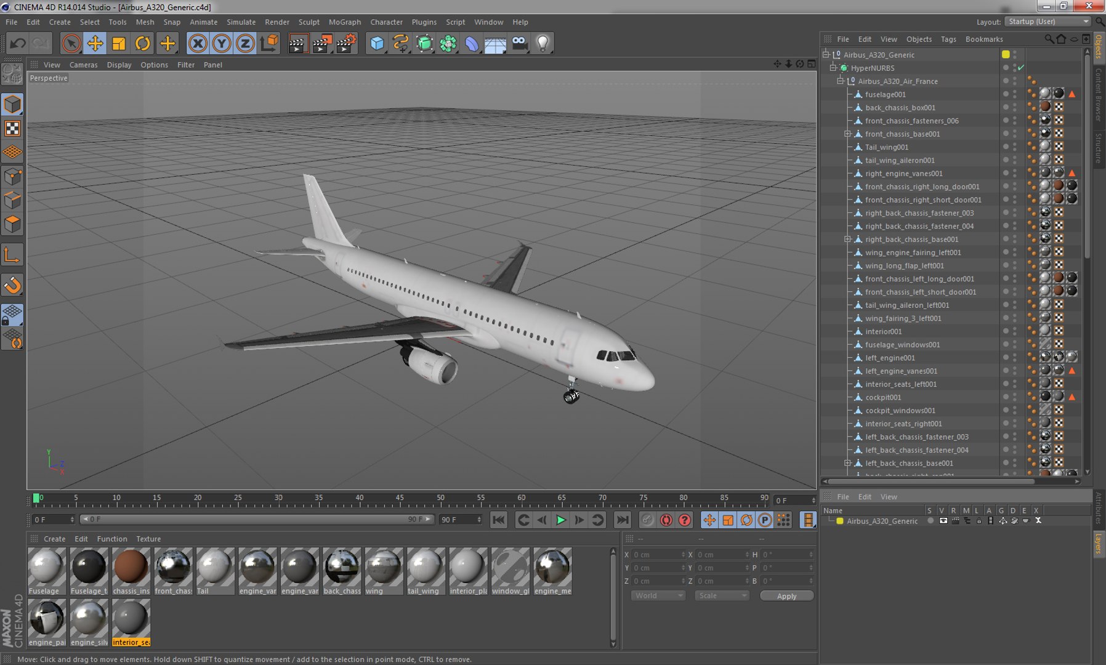Collapse the Airbus_A320_Generic tree node

pyautogui.click(x=826, y=55)
